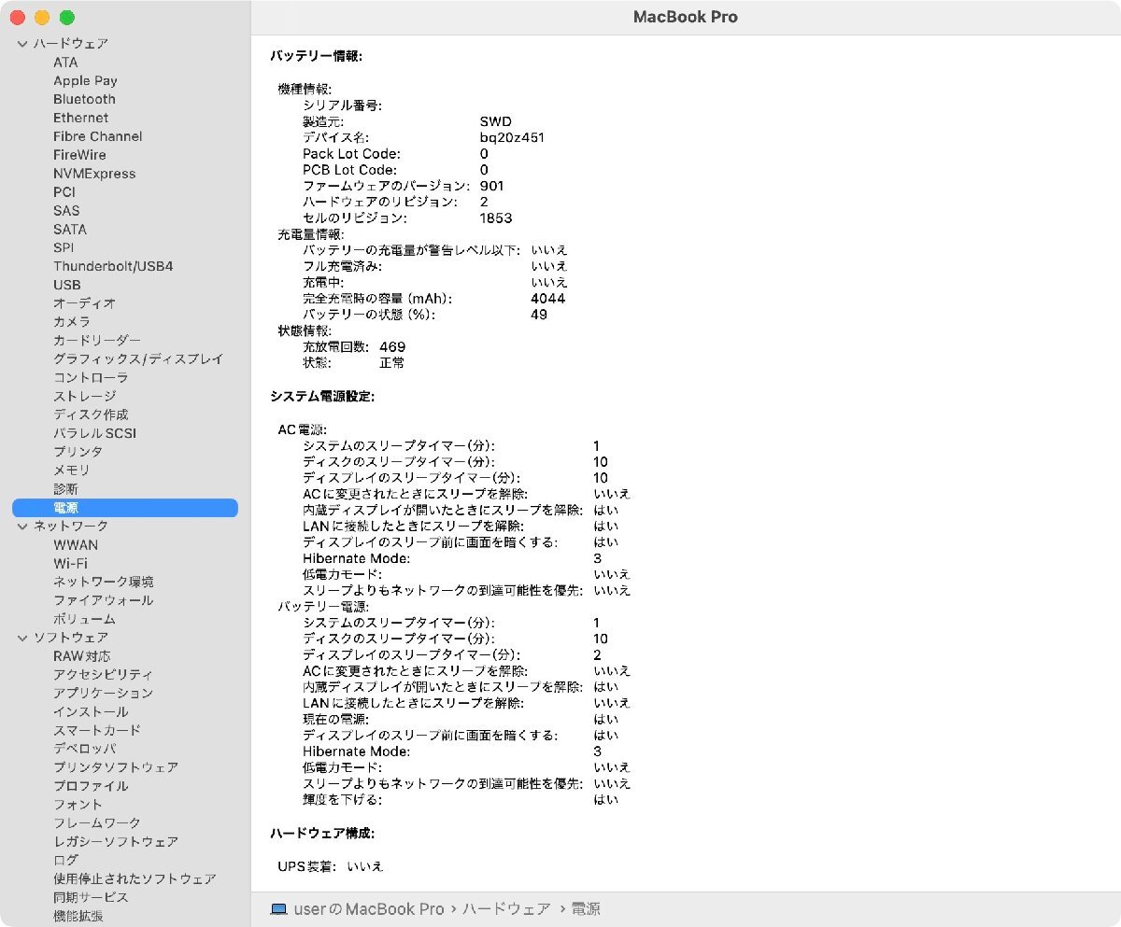Select フレームワーク in the sidebar
The height and width of the screenshot is (927, 1121).
97,823
